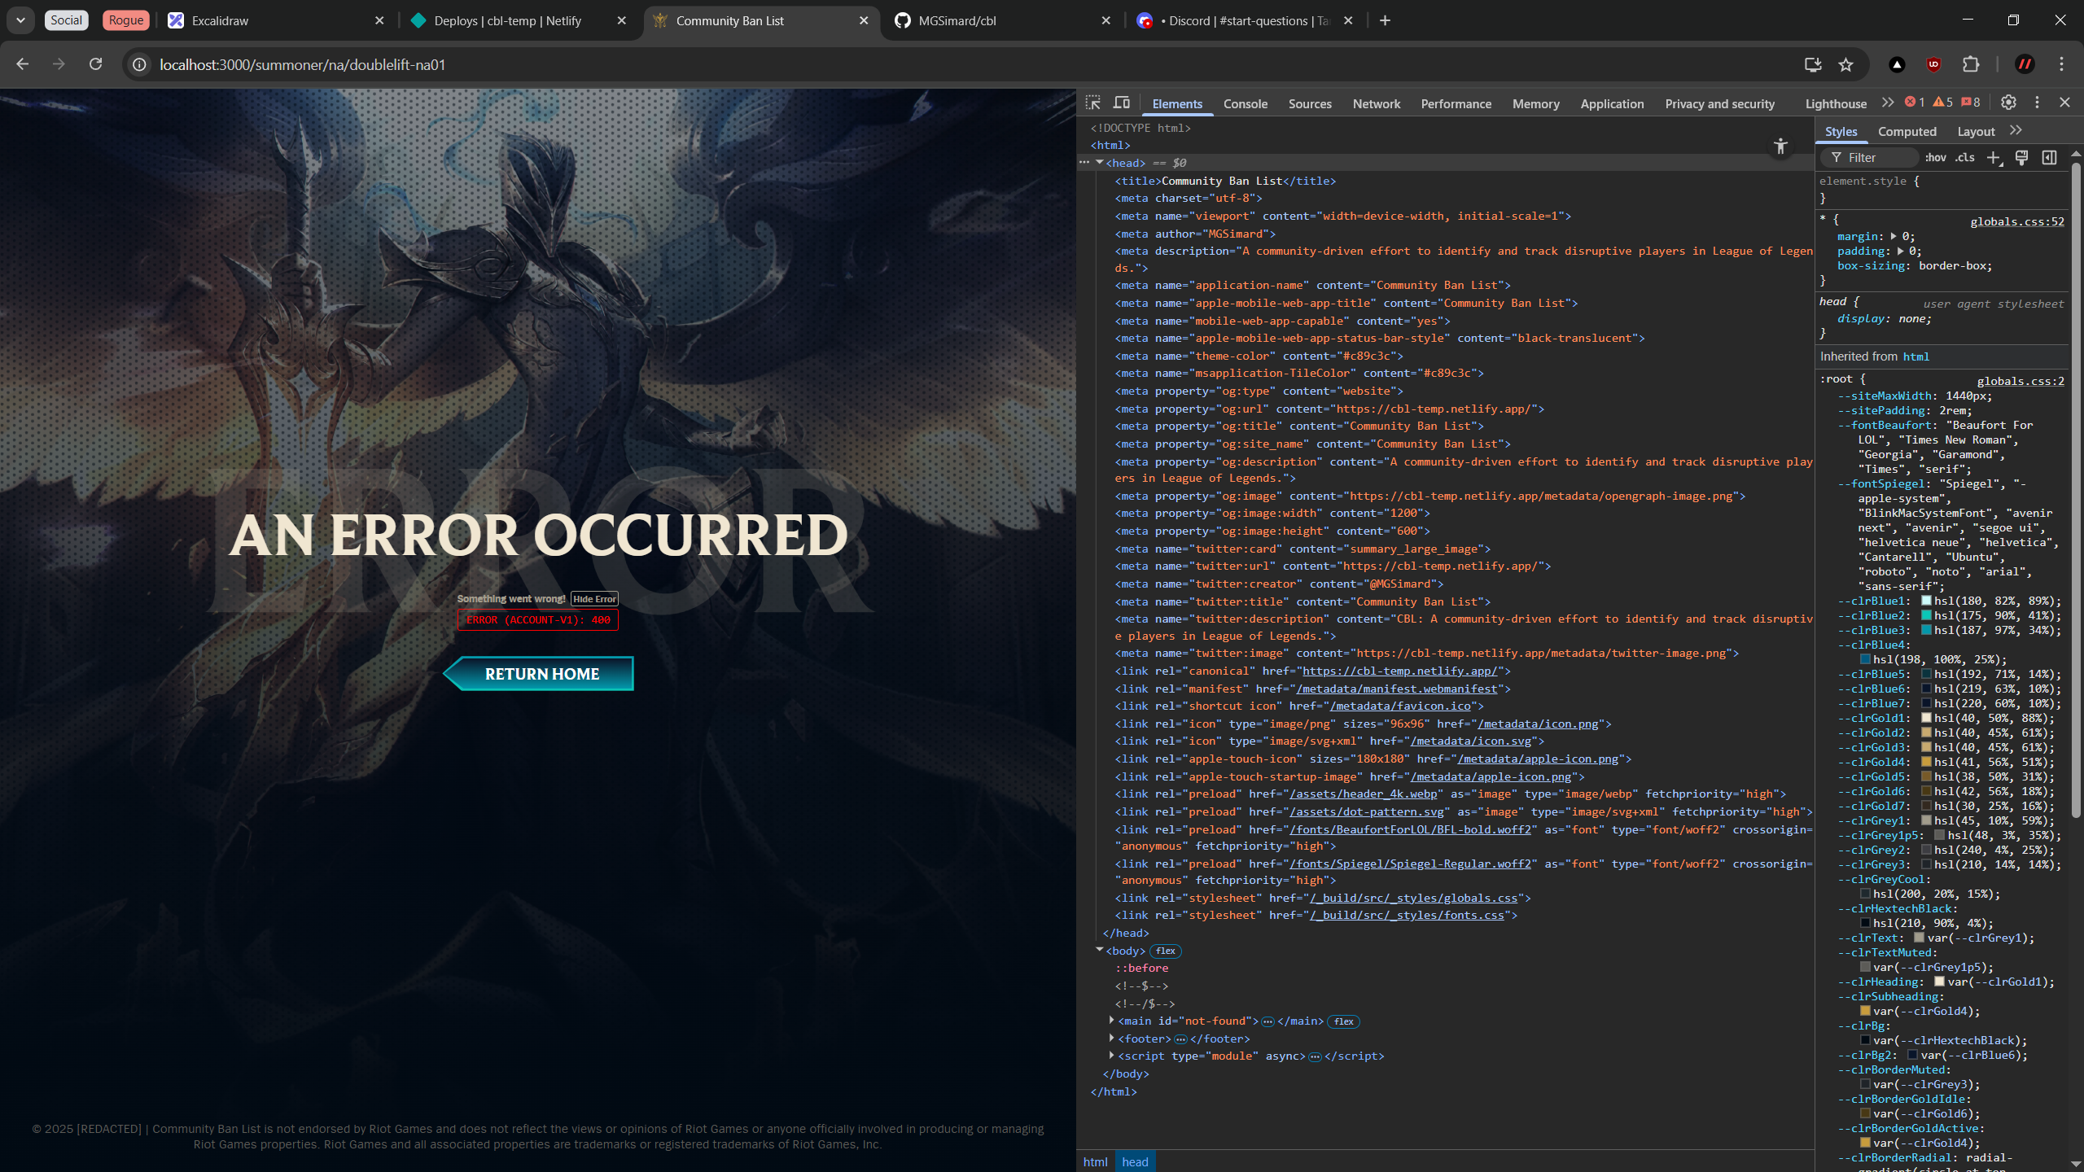Open the Extensions puzzle piece menu
2084x1172 pixels.
tap(1971, 64)
